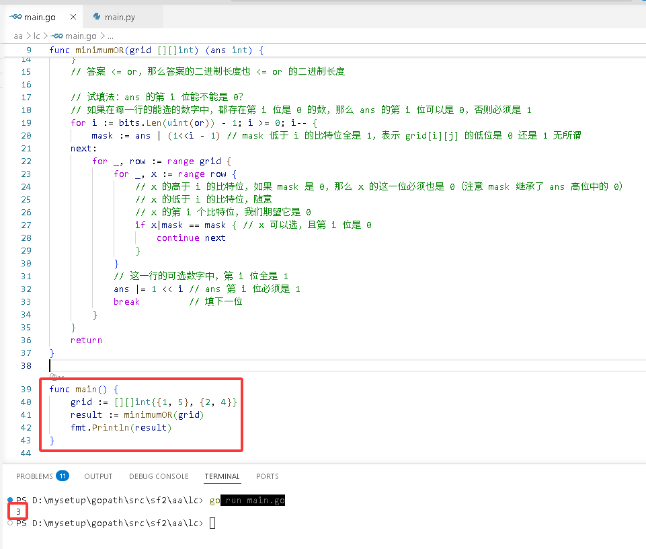Click the Go icon in breadcrumb path
The height and width of the screenshot is (549, 646).
[x=57, y=36]
